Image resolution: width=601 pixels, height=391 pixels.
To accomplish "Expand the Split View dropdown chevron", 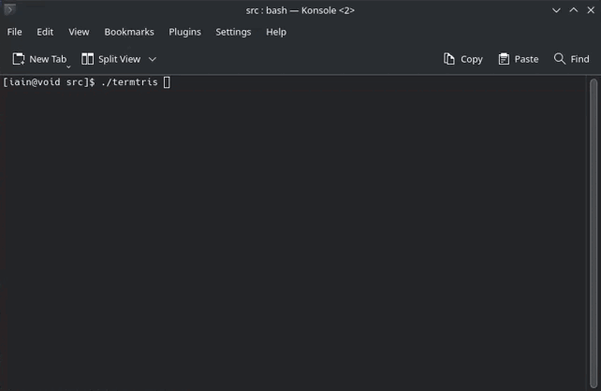I will (x=153, y=59).
